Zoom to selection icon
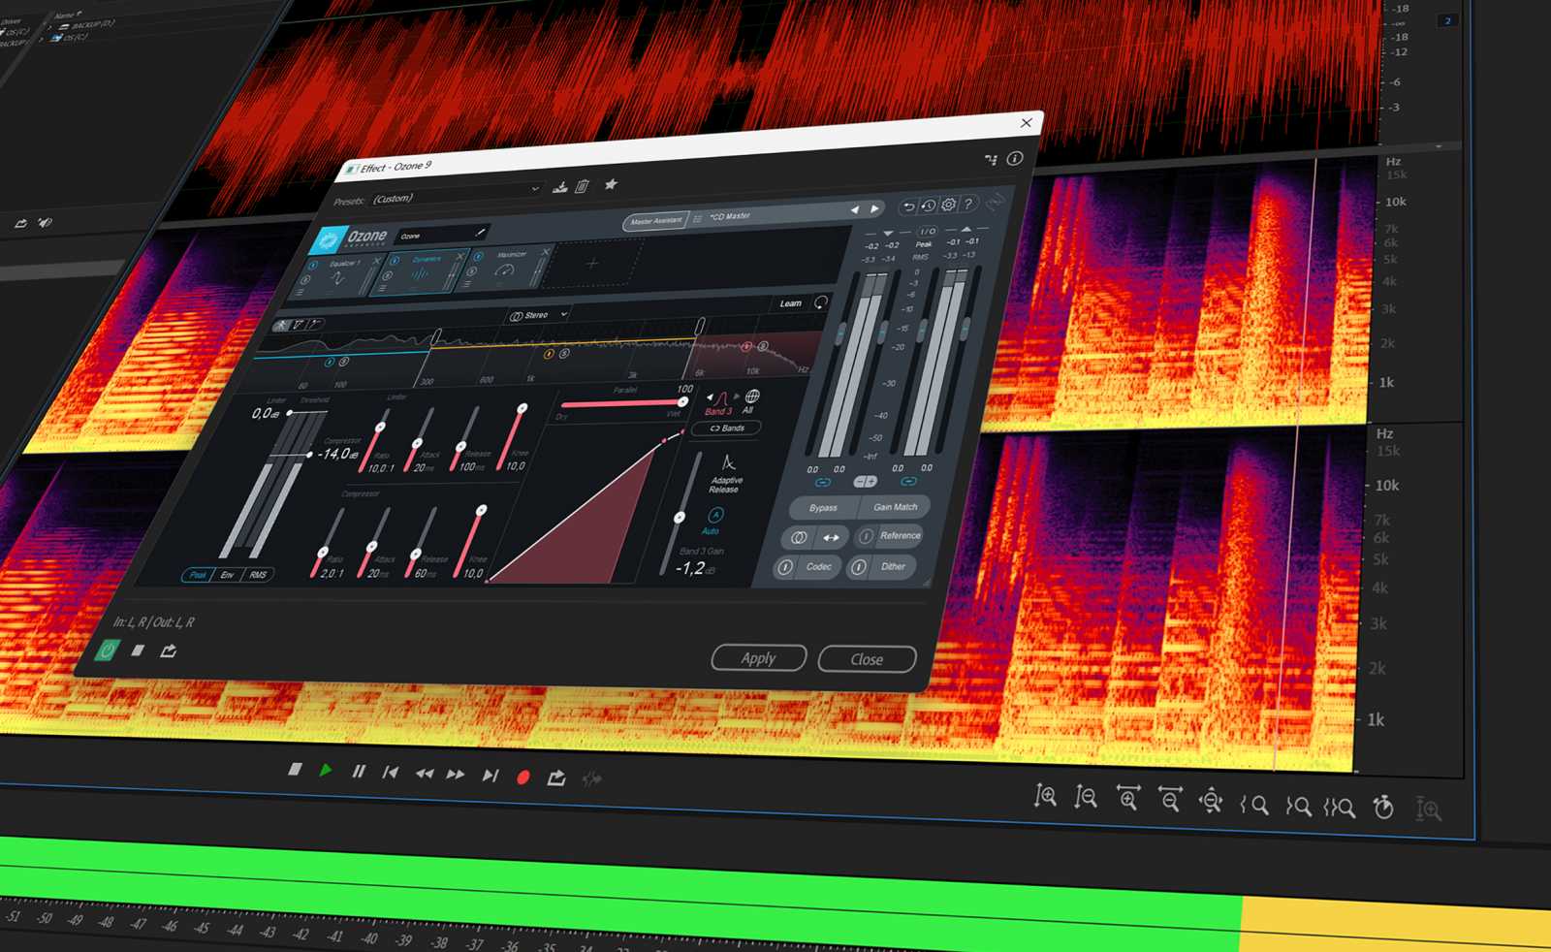1551x952 pixels. pos(1340,807)
